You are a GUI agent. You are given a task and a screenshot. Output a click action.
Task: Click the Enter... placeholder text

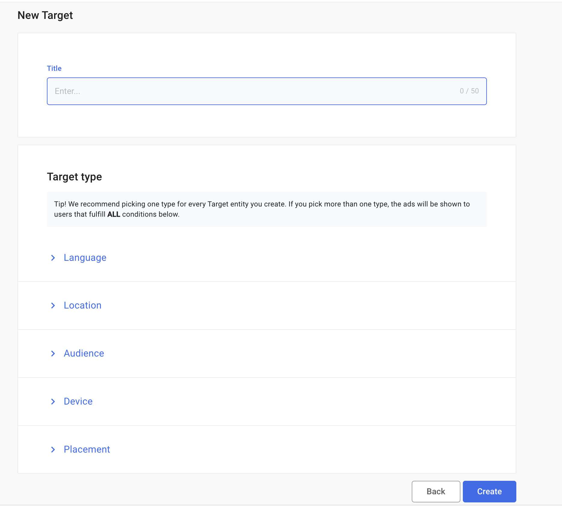pyautogui.click(x=67, y=91)
